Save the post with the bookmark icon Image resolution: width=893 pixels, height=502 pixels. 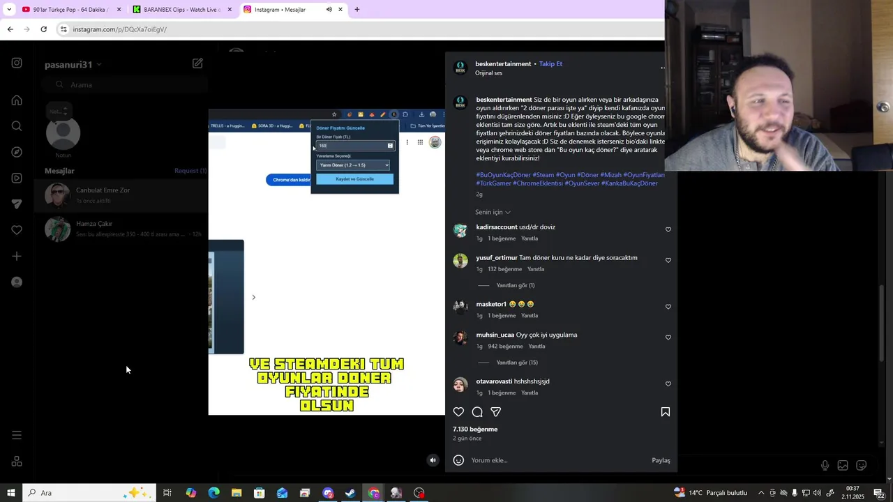tap(666, 412)
